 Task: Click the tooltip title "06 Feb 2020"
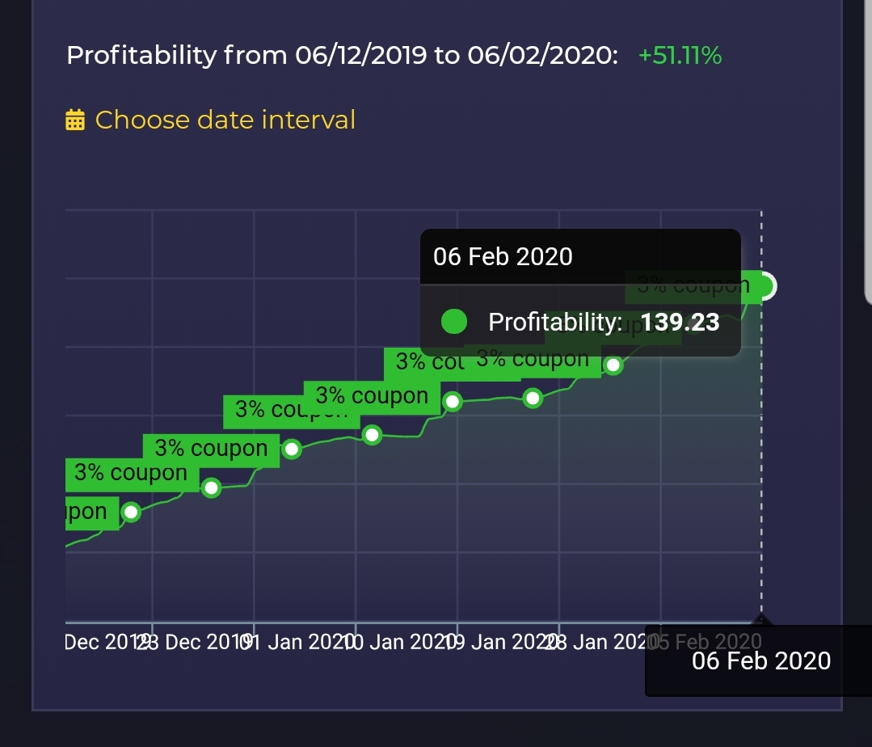pos(503,257)
